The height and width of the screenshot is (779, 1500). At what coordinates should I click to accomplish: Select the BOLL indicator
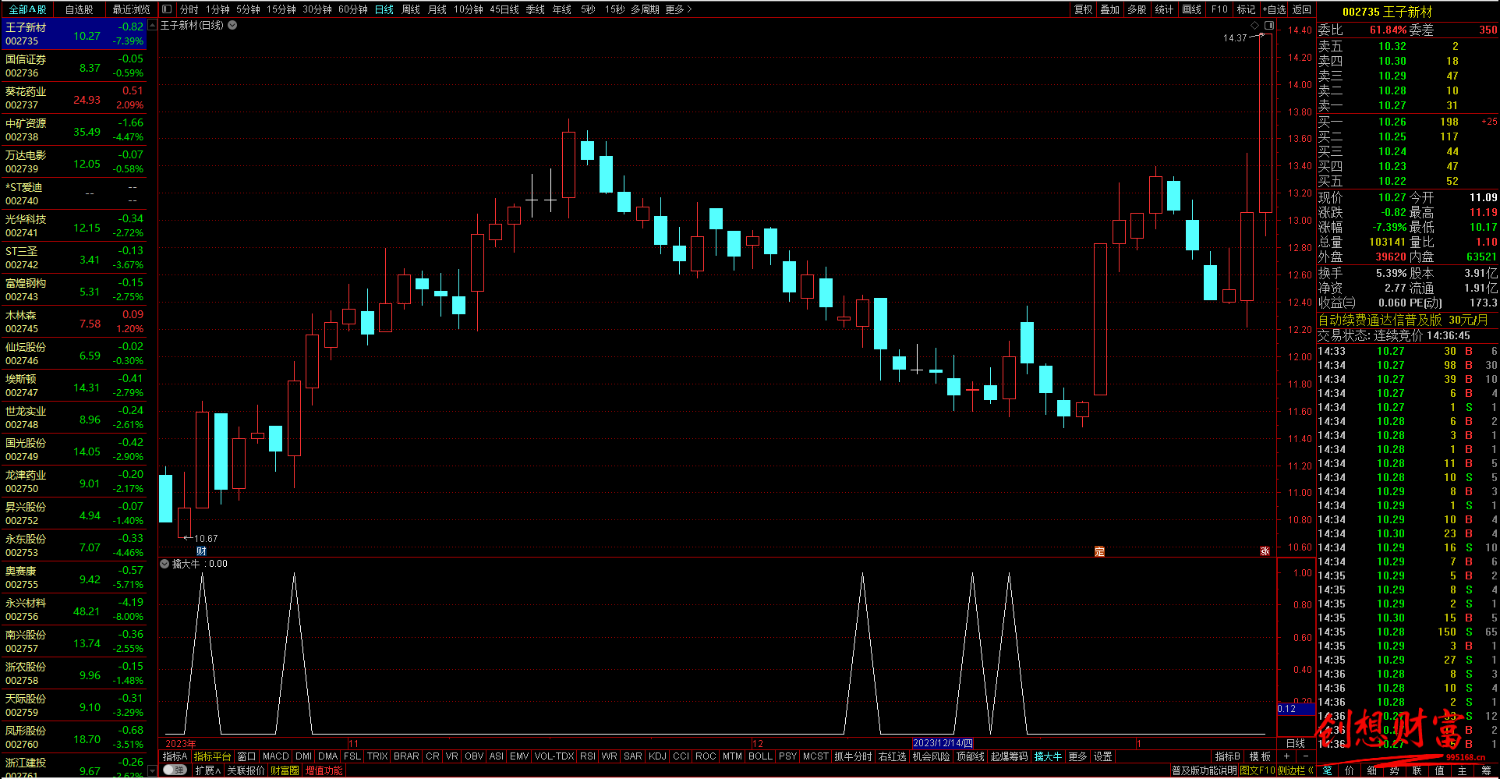[x=760, y=756]
